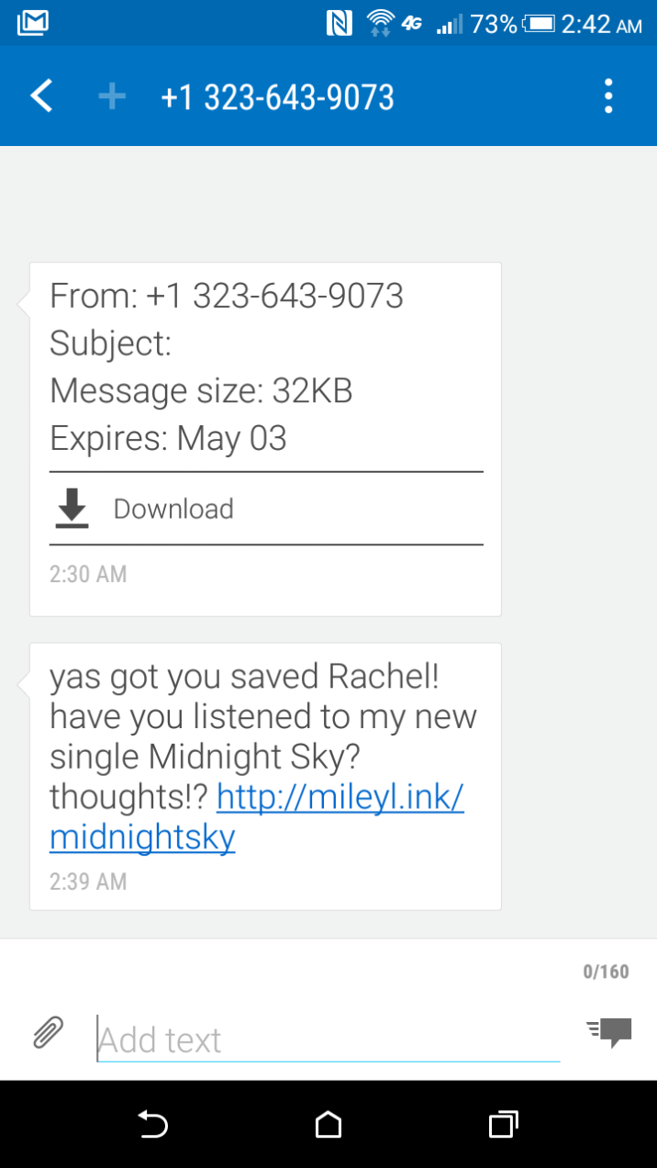
Task: Open the midnightsky link
Action: point(142,837)
